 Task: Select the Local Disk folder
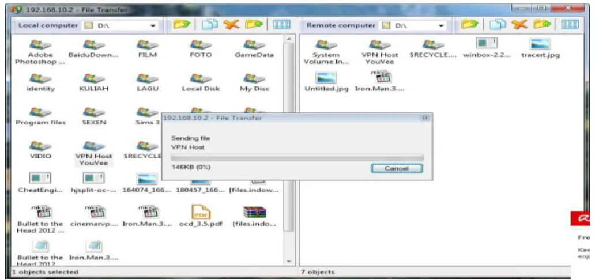pyautogui.click(x=201, y=83)
